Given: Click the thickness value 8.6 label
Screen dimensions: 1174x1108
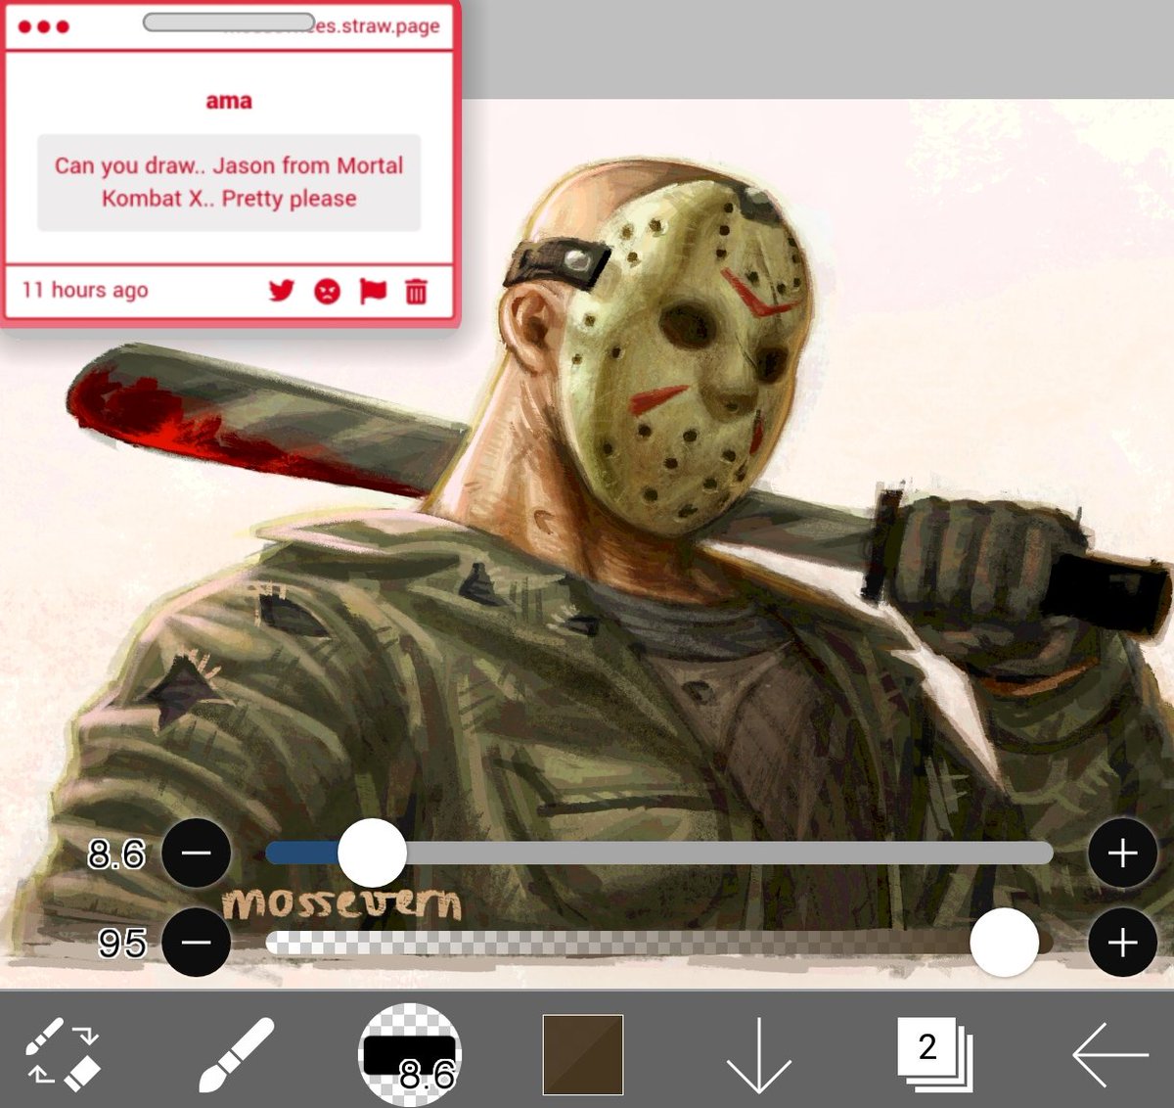Looking at the screenshot, I should tap(116, 854).
